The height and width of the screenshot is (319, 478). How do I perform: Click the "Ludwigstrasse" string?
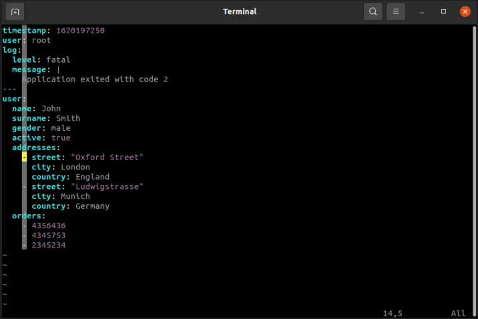pos(107,186)
